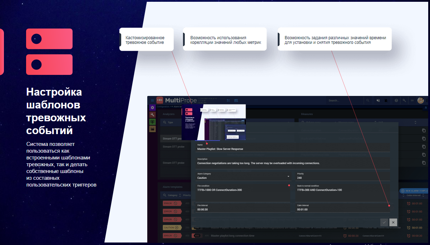The image size is (430, 245).
Task: Open the Alarm Category dropdown showing Caution
Action: click(243, 176)
